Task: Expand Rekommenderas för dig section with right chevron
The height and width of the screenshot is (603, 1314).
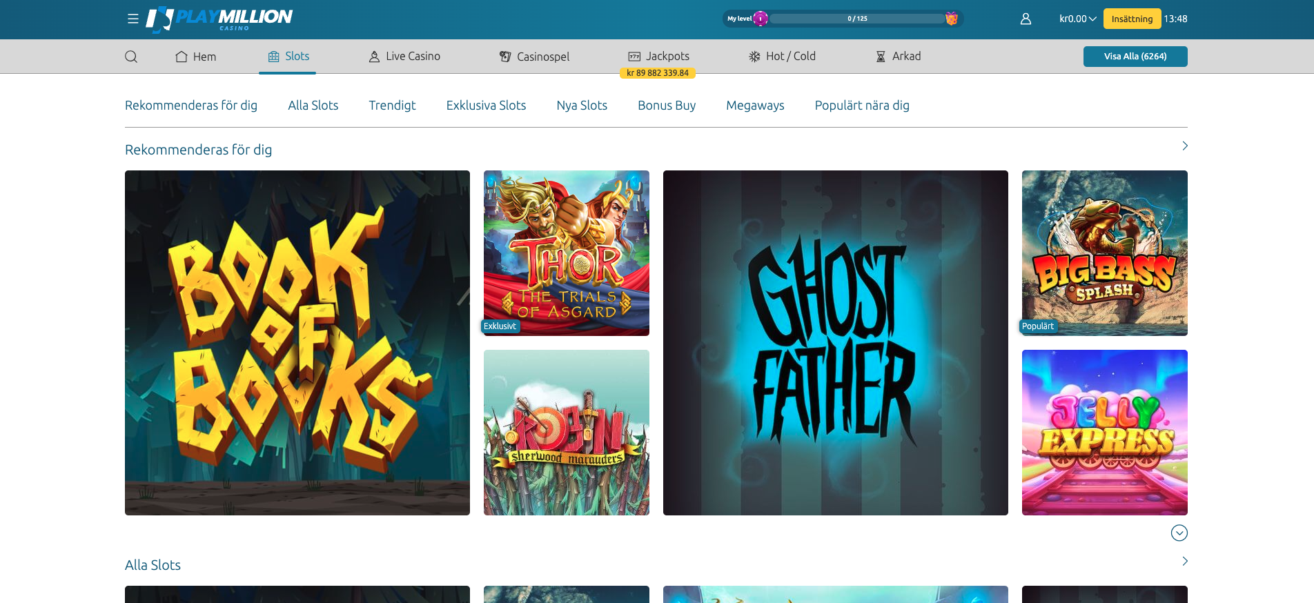Action: (1184, 146)
